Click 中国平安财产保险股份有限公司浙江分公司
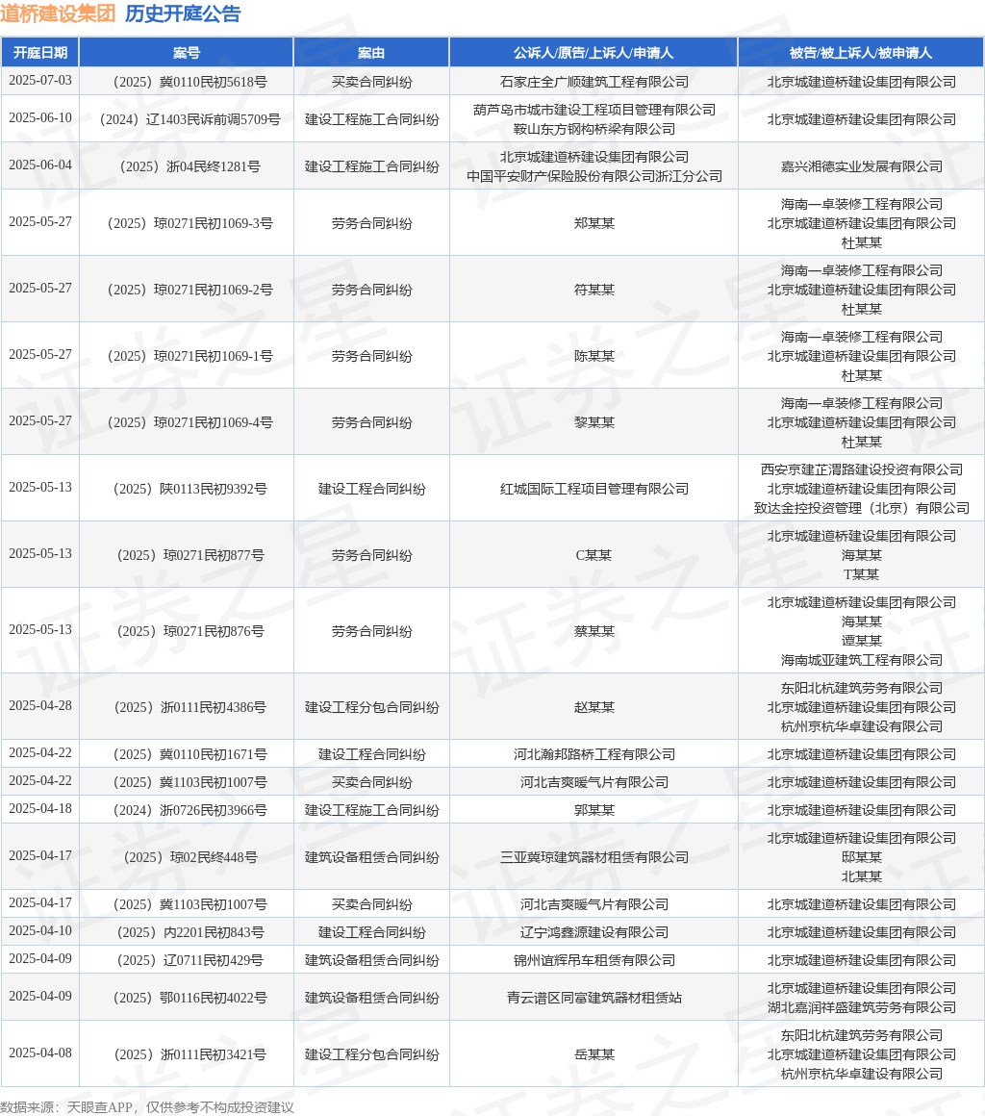The image size is (985, 1116). [594, 176]
